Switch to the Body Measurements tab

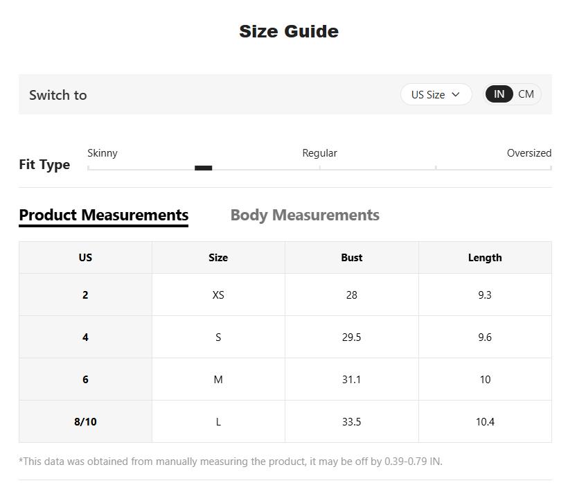click(305, 215)
